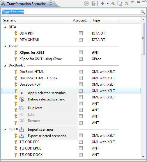Collapse the DocBook 5 group
147x162 pixels.
click(x=5, y=66)
